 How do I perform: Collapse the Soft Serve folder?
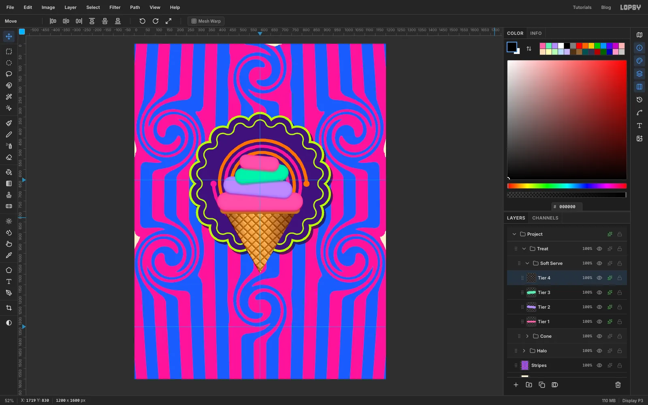(x=527, y=263)
